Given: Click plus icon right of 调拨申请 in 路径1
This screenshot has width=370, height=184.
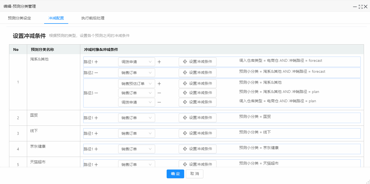Looking at the screenshot, I should coord(159,62).
